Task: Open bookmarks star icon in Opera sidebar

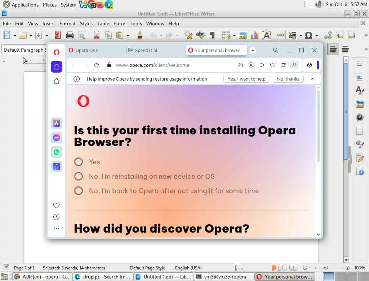Action: tap(57, 81)
